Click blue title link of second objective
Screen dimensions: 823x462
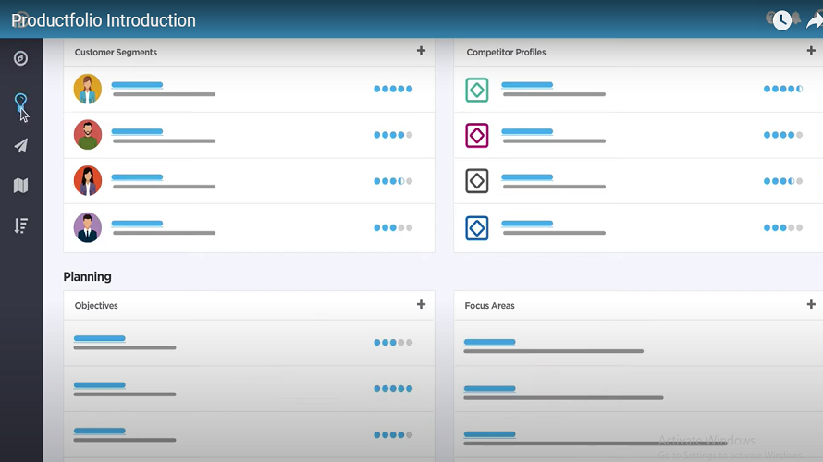pos(99,385)
